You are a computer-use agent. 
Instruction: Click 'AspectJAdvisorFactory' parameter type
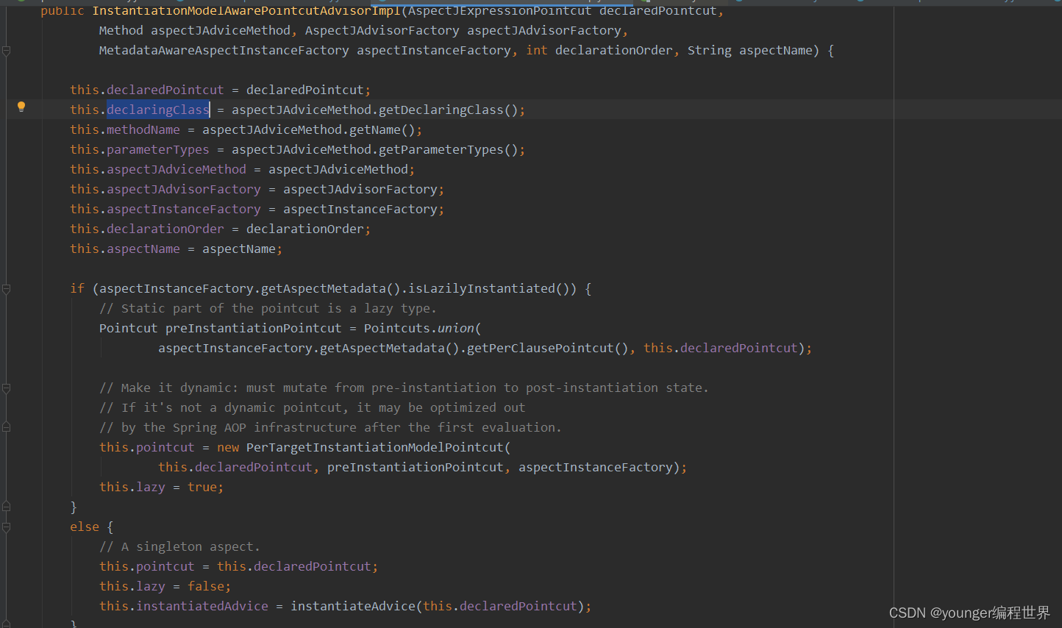[x=382, y=30]
